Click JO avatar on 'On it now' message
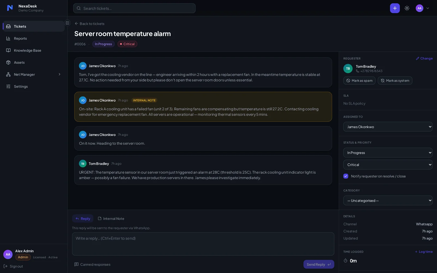The image size is (437, 273). coord(83,135)
